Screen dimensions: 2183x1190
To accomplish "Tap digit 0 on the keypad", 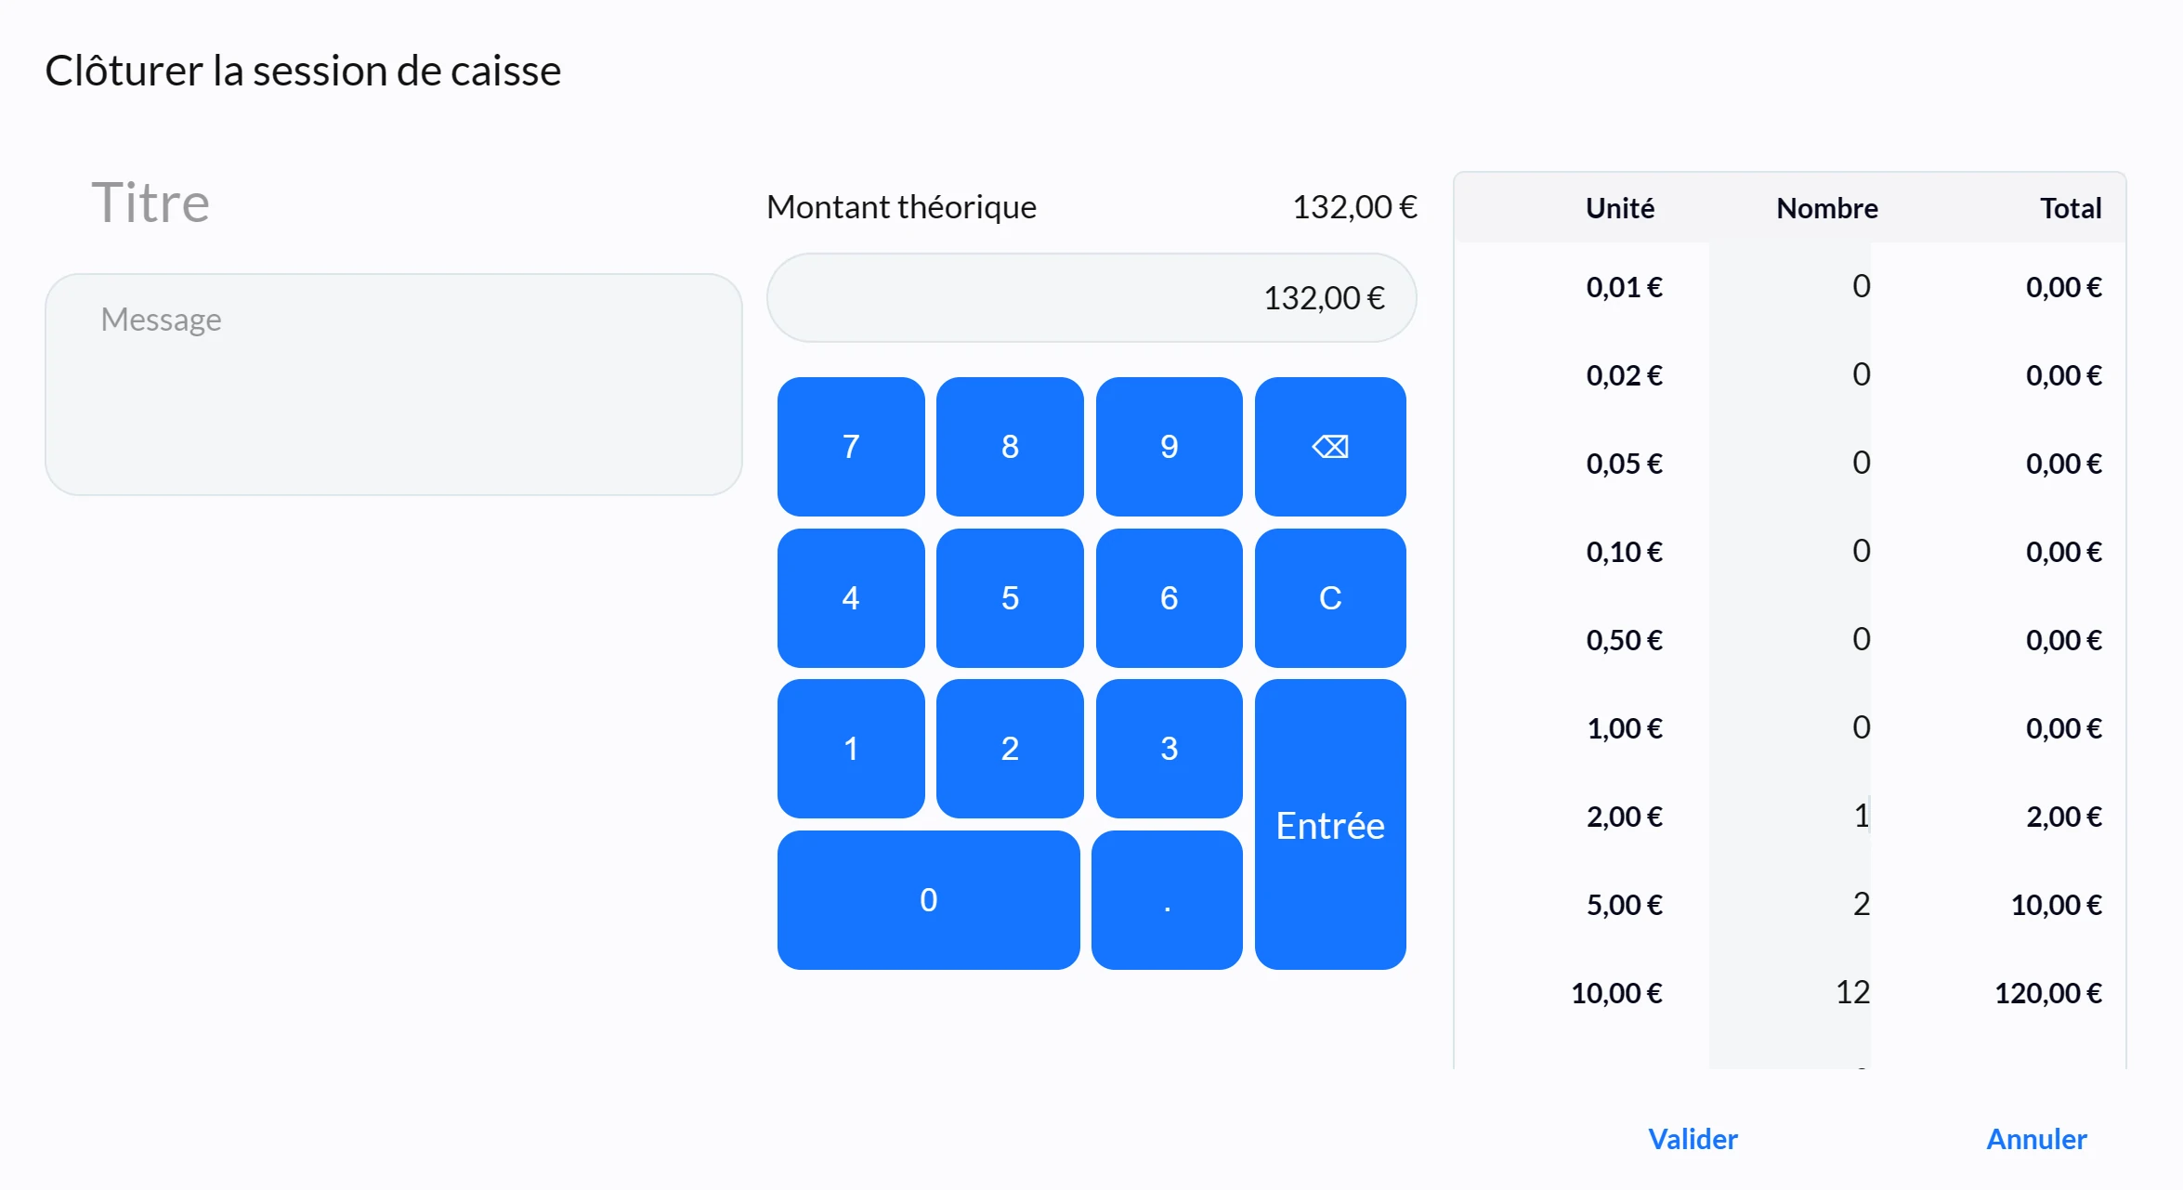I will [928, 900].
